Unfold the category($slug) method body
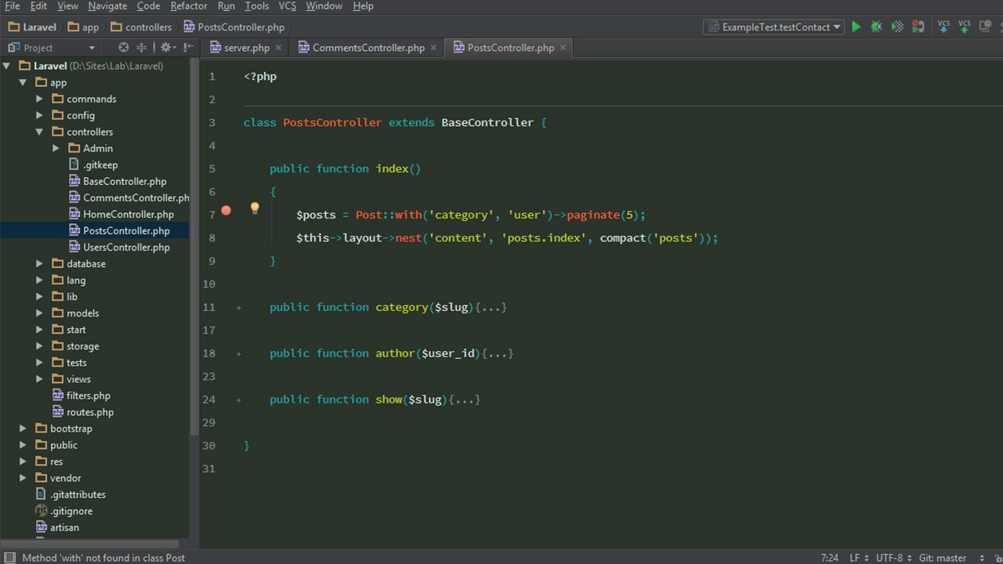Screen dimensions: 1003x564 (x=239, y=308)
